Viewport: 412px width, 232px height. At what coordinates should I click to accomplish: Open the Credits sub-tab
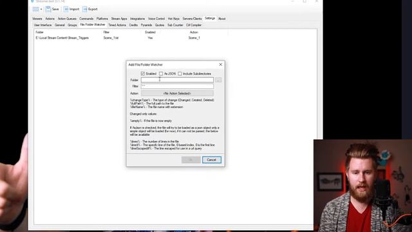click(133, 25)
